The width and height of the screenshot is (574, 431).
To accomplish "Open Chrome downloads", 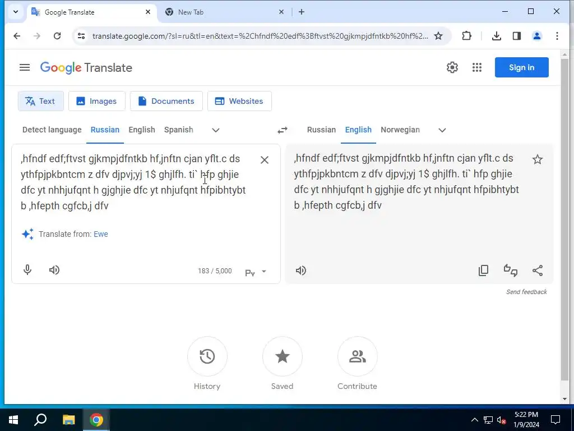I will pyautogui.click(x=497, y=36).
